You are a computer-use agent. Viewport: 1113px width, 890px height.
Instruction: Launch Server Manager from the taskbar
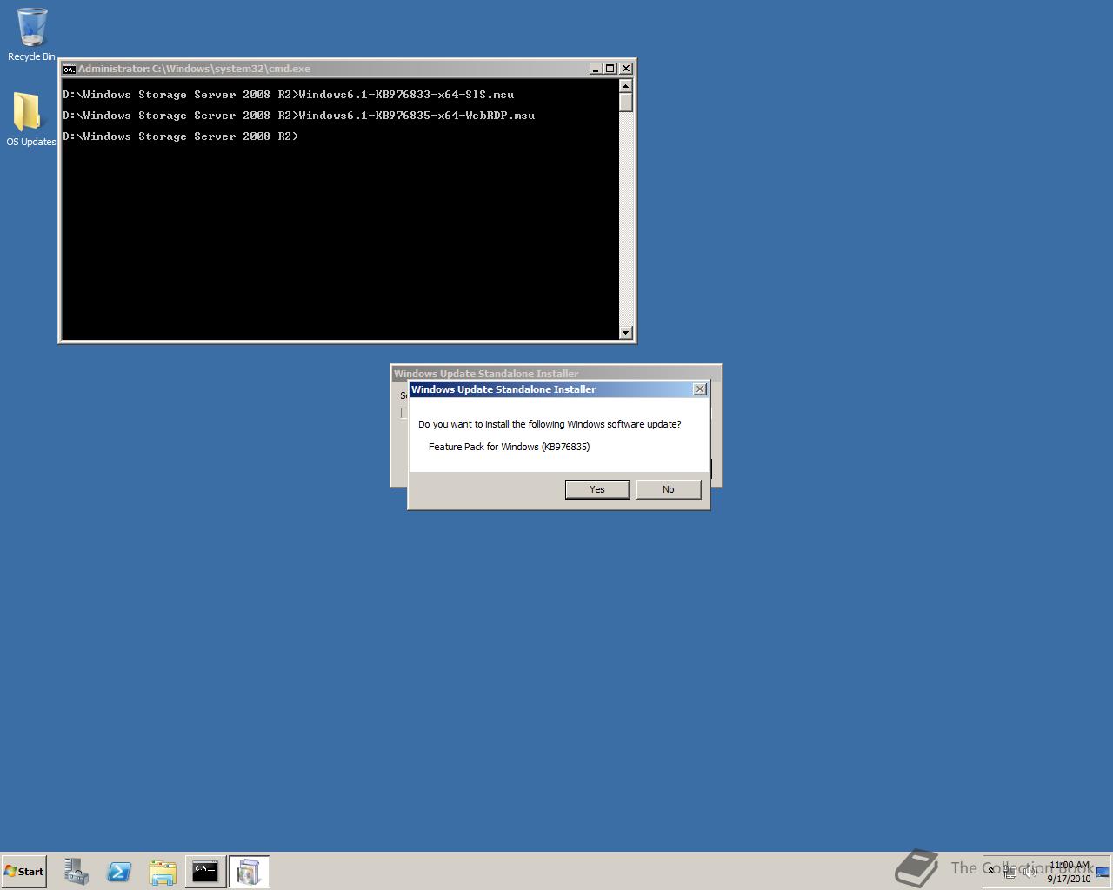(77, 872)
